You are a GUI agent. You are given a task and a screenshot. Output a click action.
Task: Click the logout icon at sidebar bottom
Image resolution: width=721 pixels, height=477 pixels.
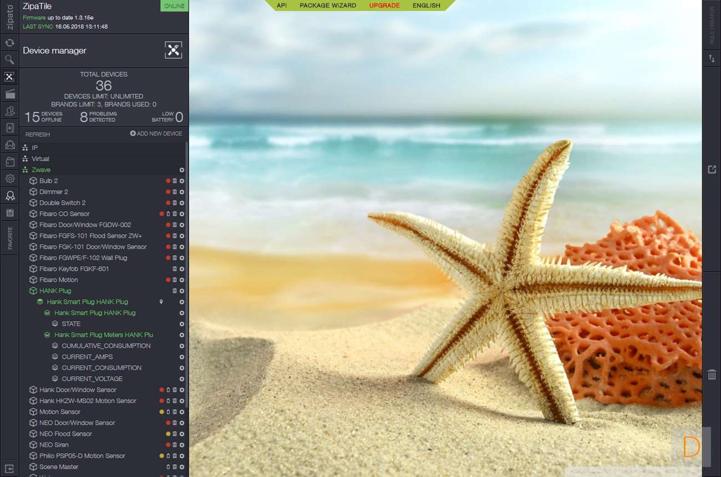pyautogui.click(x=9, y=468)
